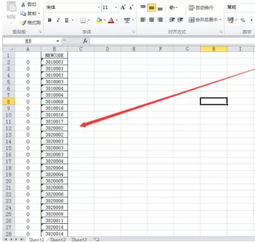Decrease font size with small A icon
The image size is (255, 243).
coord(131,7)
